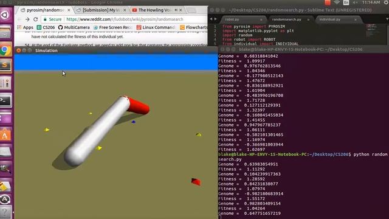The height and width of the screenshot is (219, 389).
Task: Click the Google Chrome dock icon
Action: coord(5,50)
